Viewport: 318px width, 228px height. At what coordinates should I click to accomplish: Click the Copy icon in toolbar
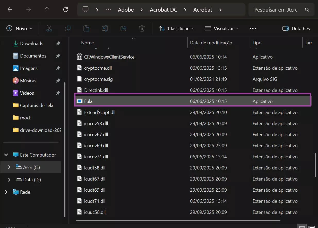point(68,29)
